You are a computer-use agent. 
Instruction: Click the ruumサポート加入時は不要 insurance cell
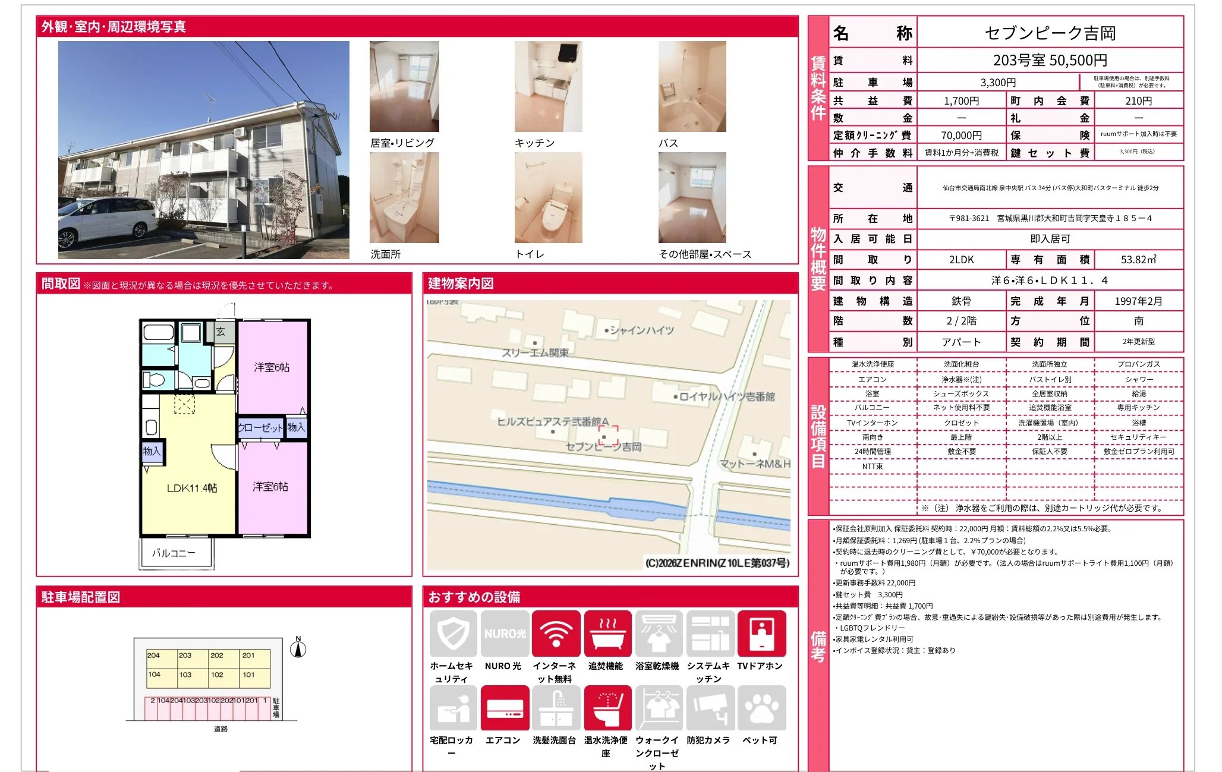coord(1139,134)
